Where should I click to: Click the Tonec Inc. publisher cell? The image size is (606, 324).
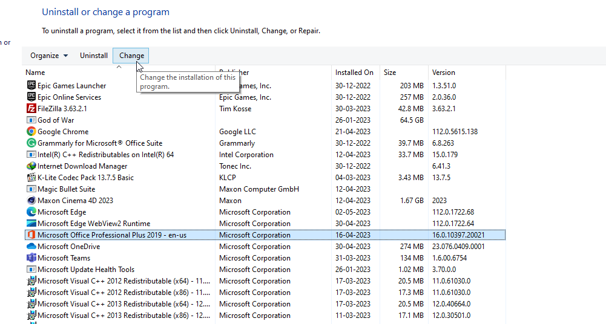coord(235,166)
